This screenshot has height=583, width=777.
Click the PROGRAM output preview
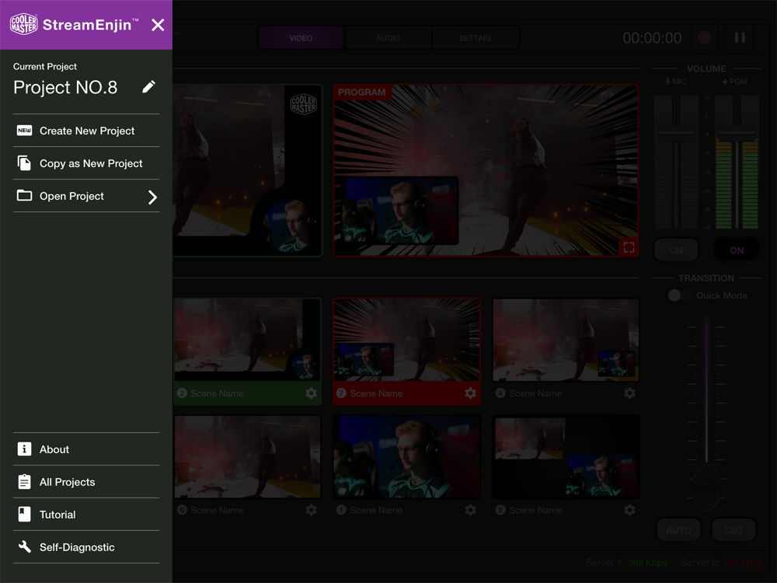486,170
